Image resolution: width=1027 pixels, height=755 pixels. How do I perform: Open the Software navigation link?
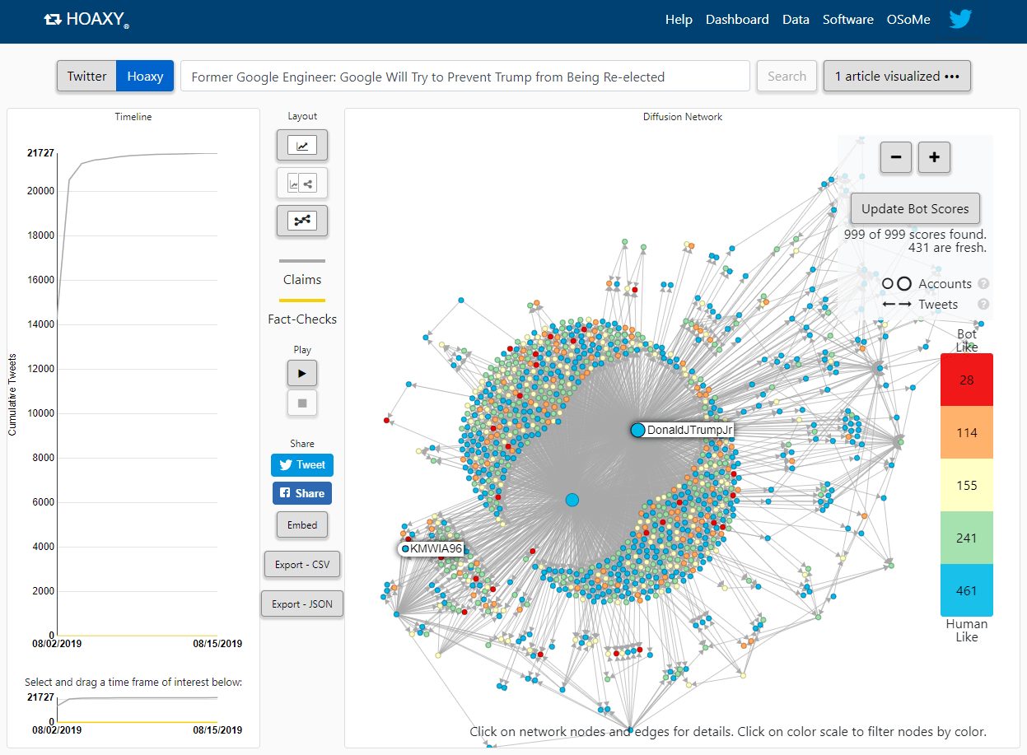[x=848, y=19]
